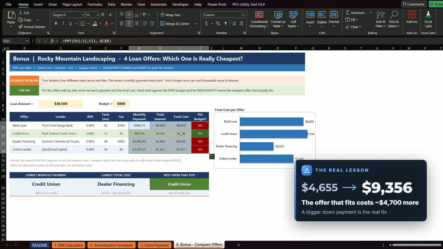
Task: Toggle Underline formatting
Action: coord(70,24)
